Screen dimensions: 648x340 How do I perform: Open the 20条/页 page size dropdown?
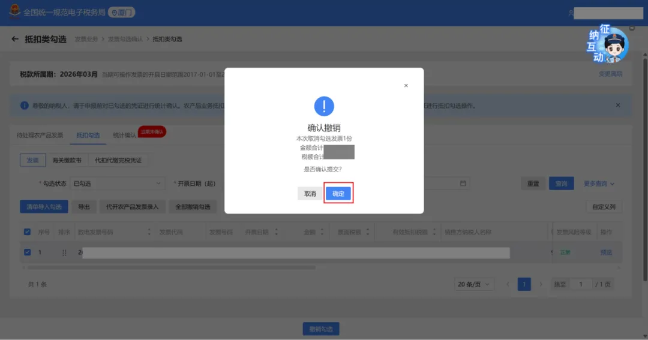474,284
